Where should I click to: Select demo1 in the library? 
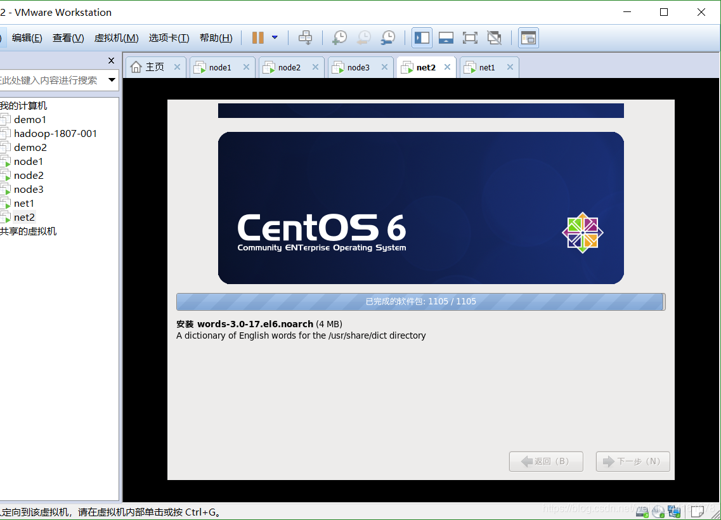click(x=30, y=120)
